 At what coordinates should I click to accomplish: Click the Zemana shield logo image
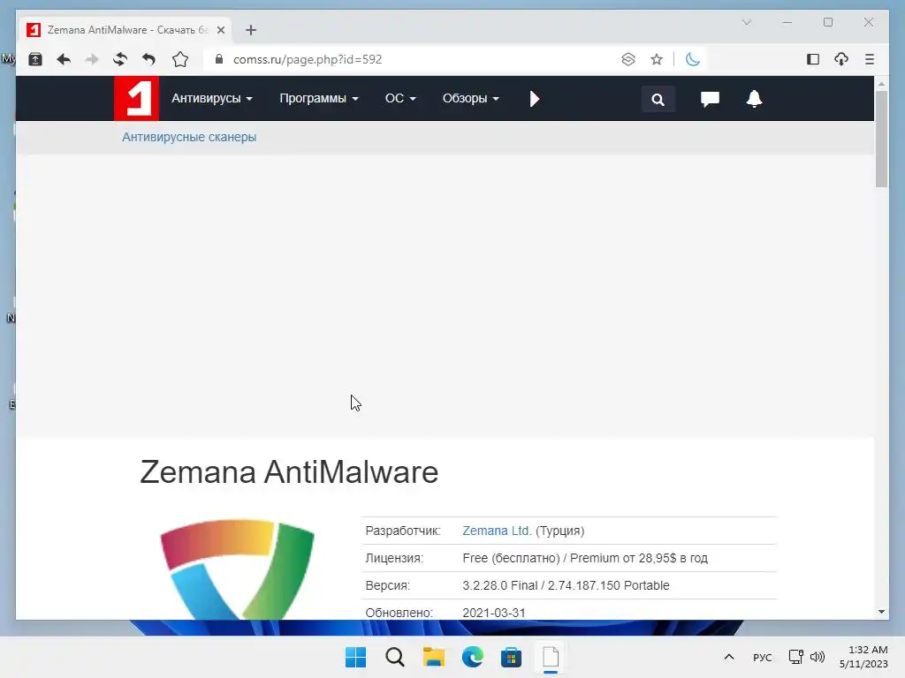[237, 569]
